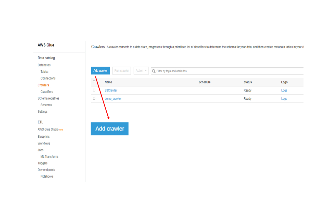The width and height of the screenshot is (329, 209).
Task: Sort table by Status column header
Action: (248, 82)
